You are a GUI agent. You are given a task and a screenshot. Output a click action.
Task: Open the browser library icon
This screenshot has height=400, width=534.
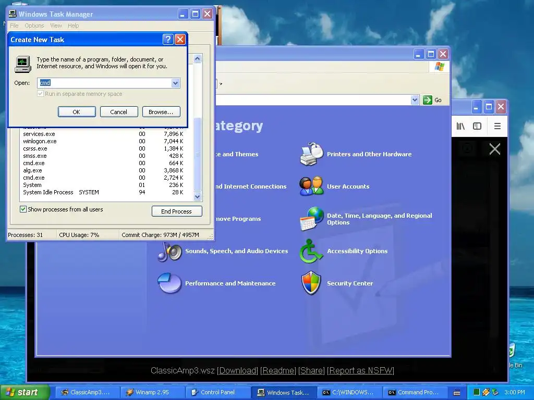pyautogui.click(x=460, y=126)
